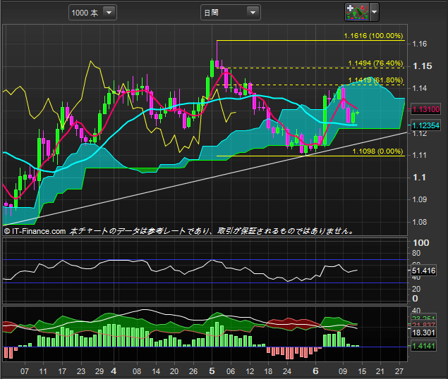Click the 100 level on RSI axis
Screen dimensions: 448x379
point(421,243)
